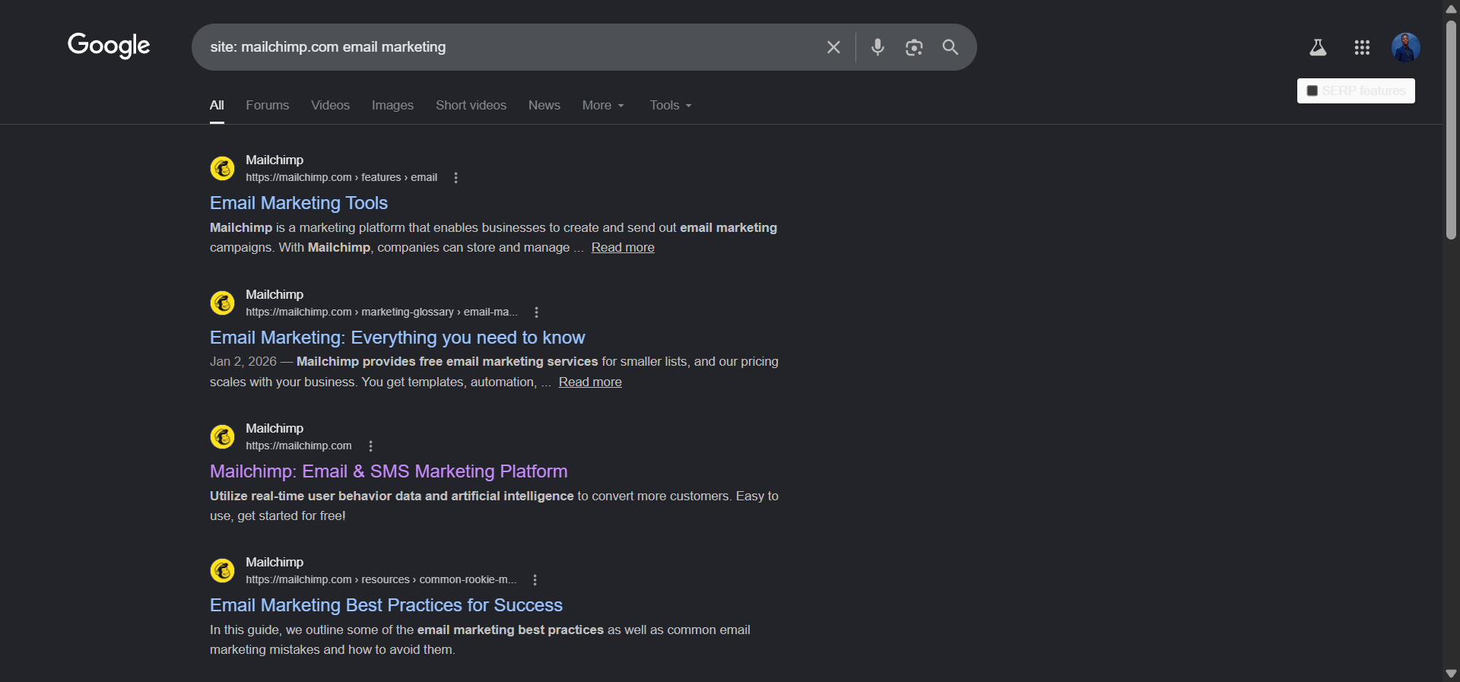Open Email Marketing Tools result link
1460x682 pixels.
coord(299,203)
